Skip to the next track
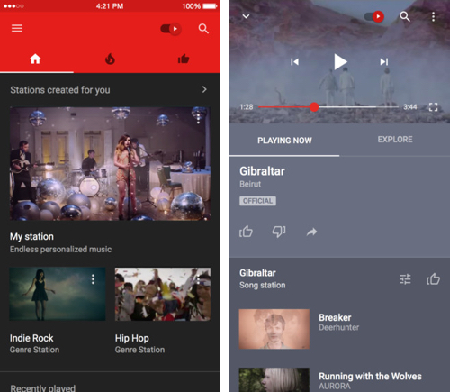 tap(384, 62)
